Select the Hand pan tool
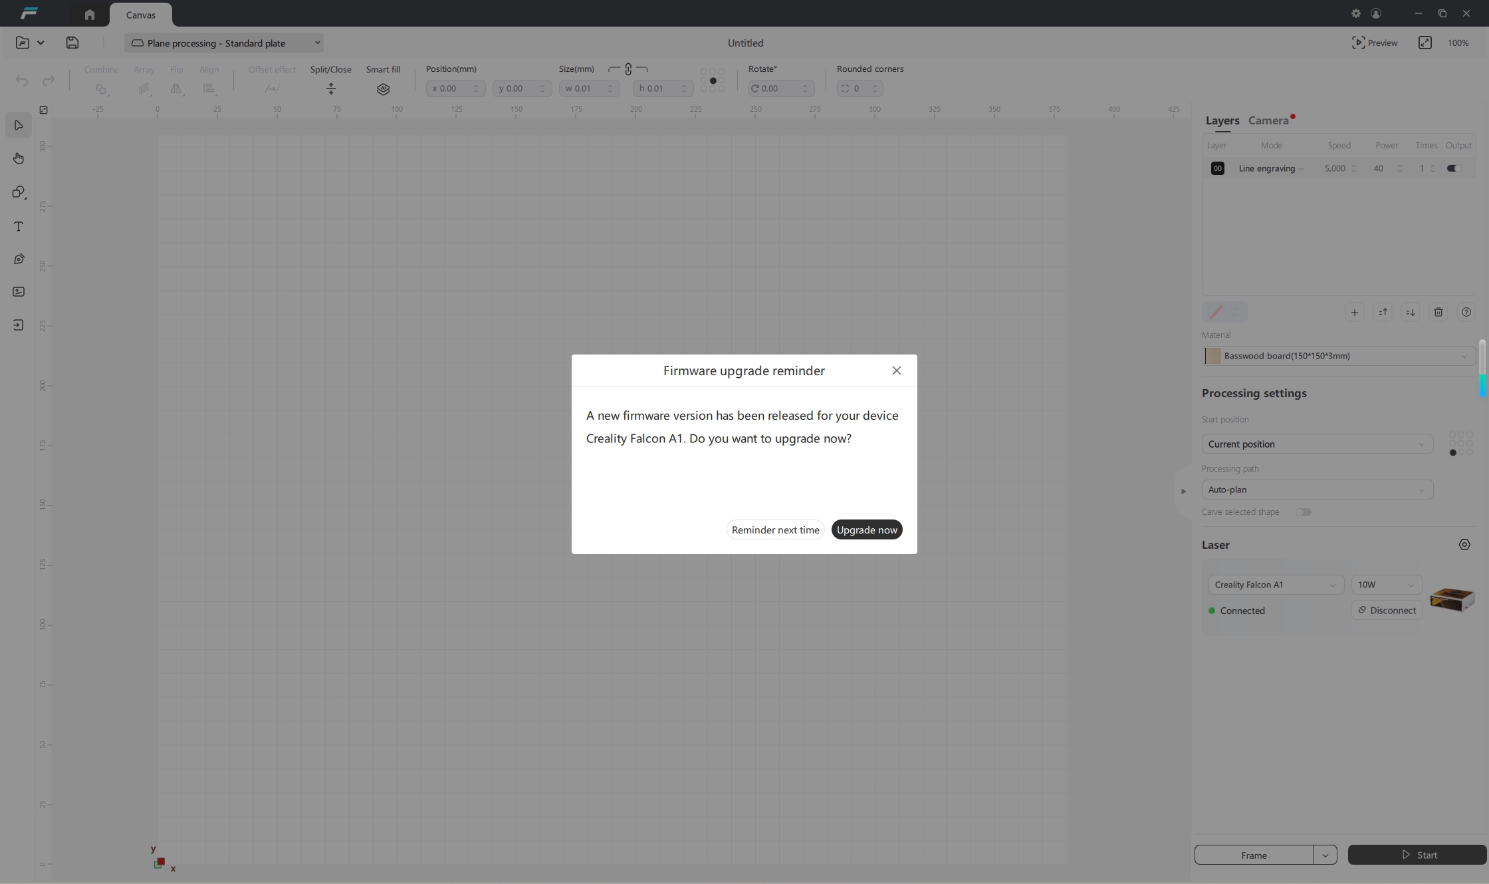The image size is (1489, 884). (19, 158)
